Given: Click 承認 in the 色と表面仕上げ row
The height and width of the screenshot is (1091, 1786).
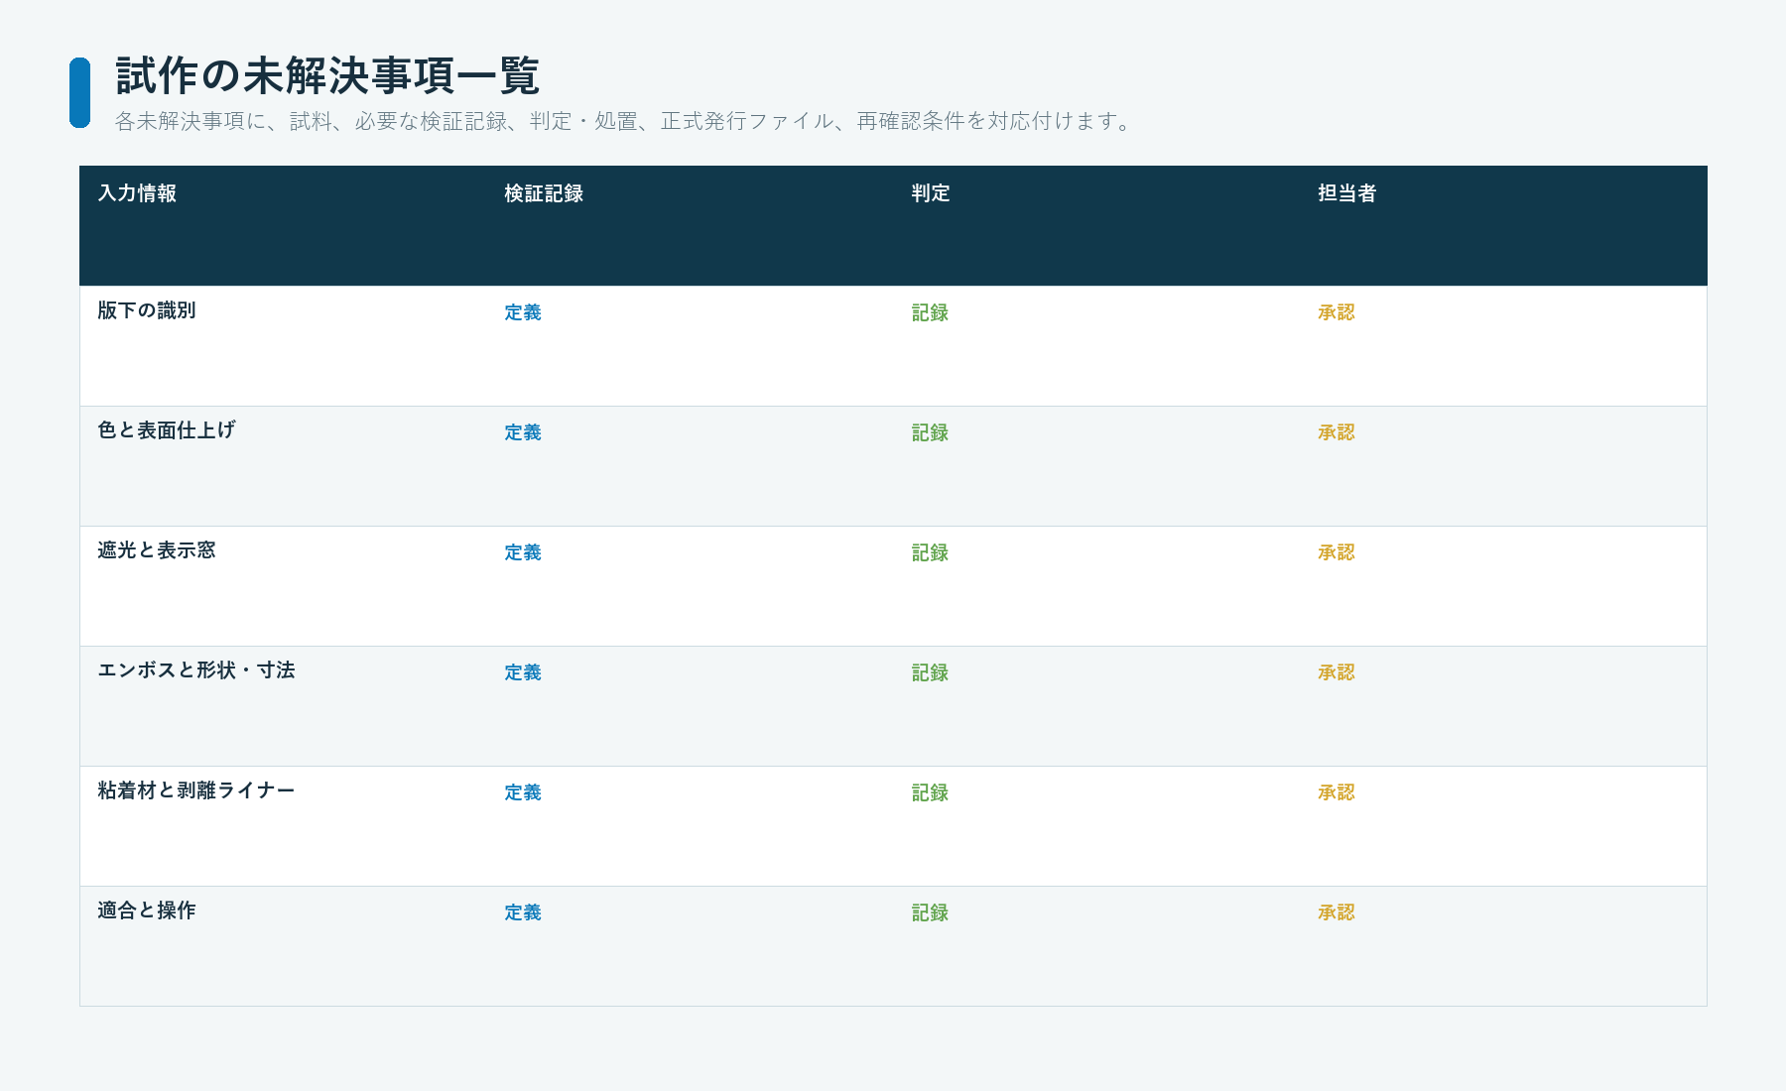Looking at the screenshot, I should point(1337,432).
